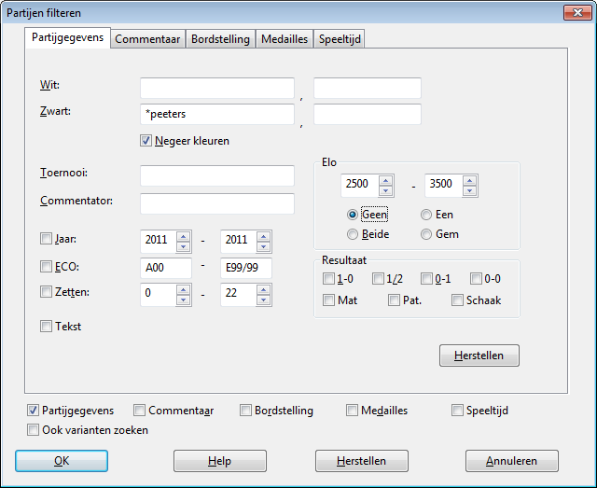Screen dimensions: 597x488
Task: Increase the starting Jaar value
Action: click(x=184, y=235)
